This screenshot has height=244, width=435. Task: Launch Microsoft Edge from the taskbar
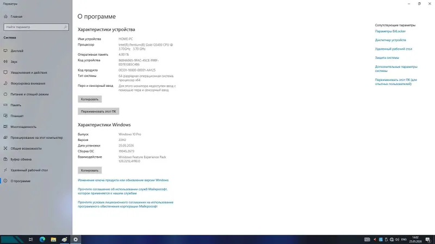pos(42,240)
